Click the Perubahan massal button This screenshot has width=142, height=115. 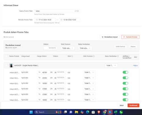tap(110, 37)
